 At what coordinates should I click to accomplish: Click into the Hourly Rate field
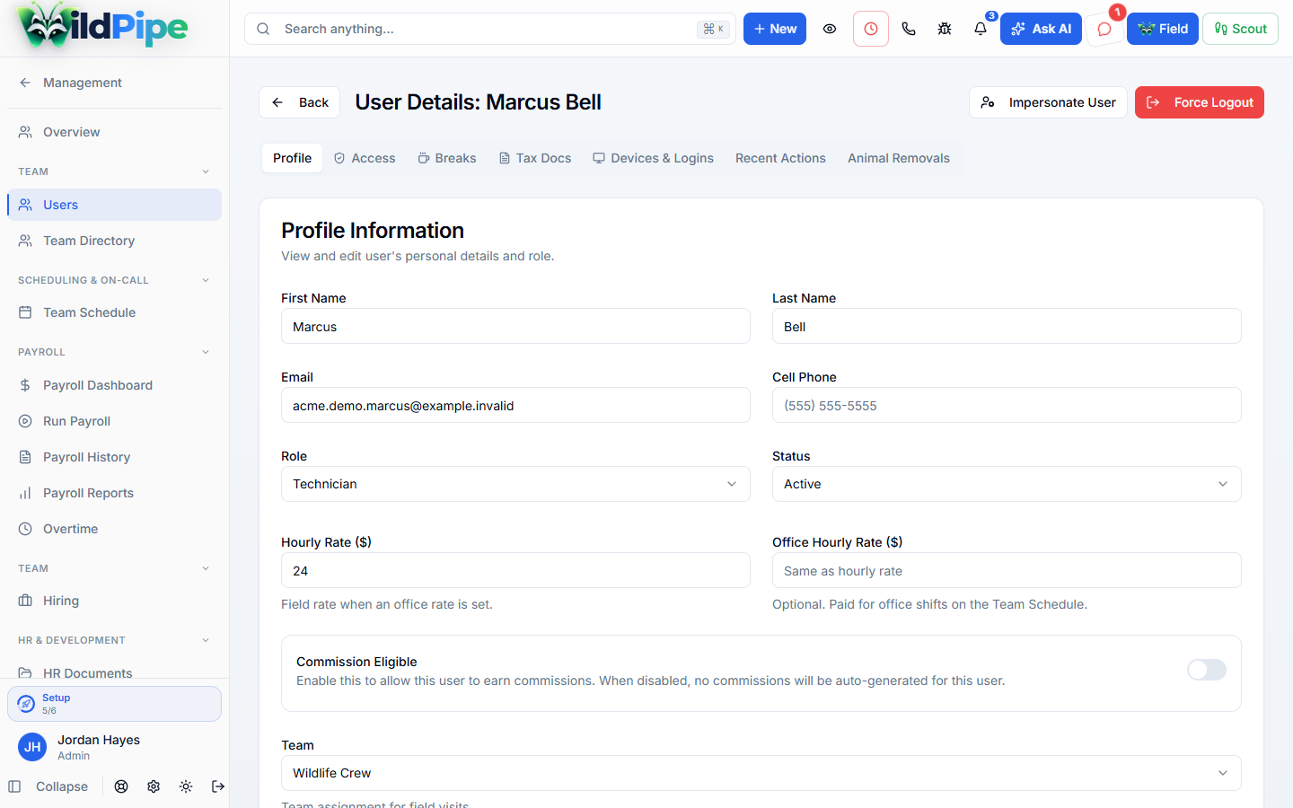pyautogui.click(x=515, y=570)
